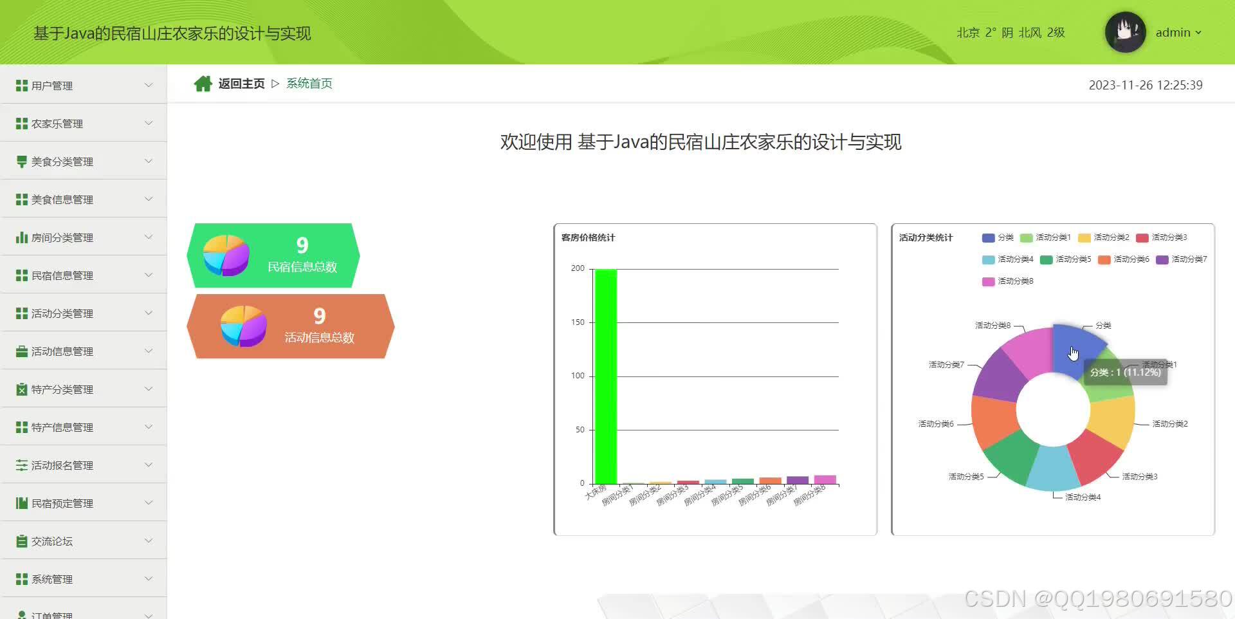Click 系统首页 breadcrumb link

point(309,84)
